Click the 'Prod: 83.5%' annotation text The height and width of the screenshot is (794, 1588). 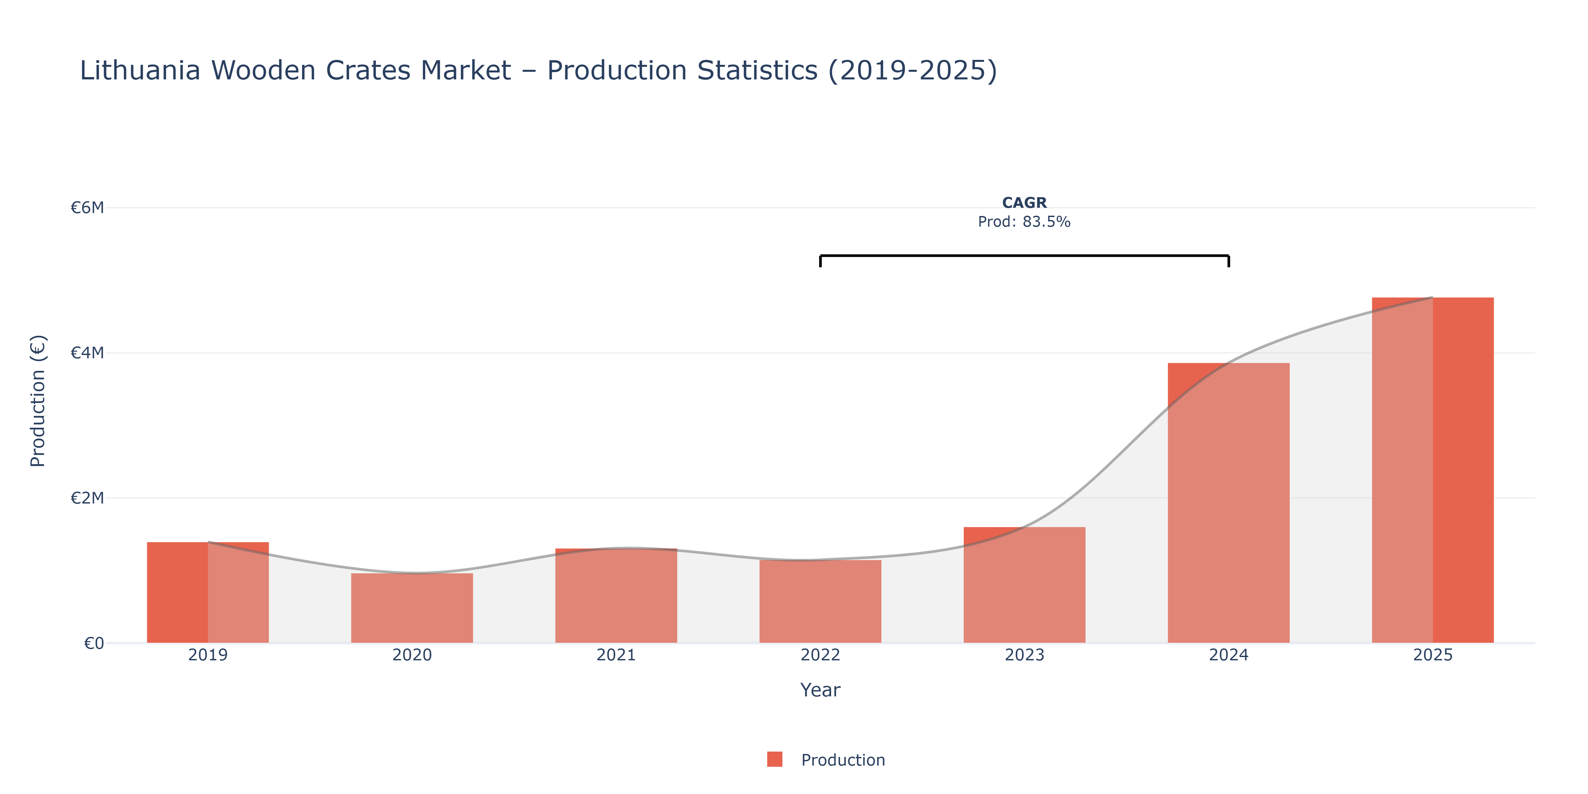click(x=1024, y=222)
